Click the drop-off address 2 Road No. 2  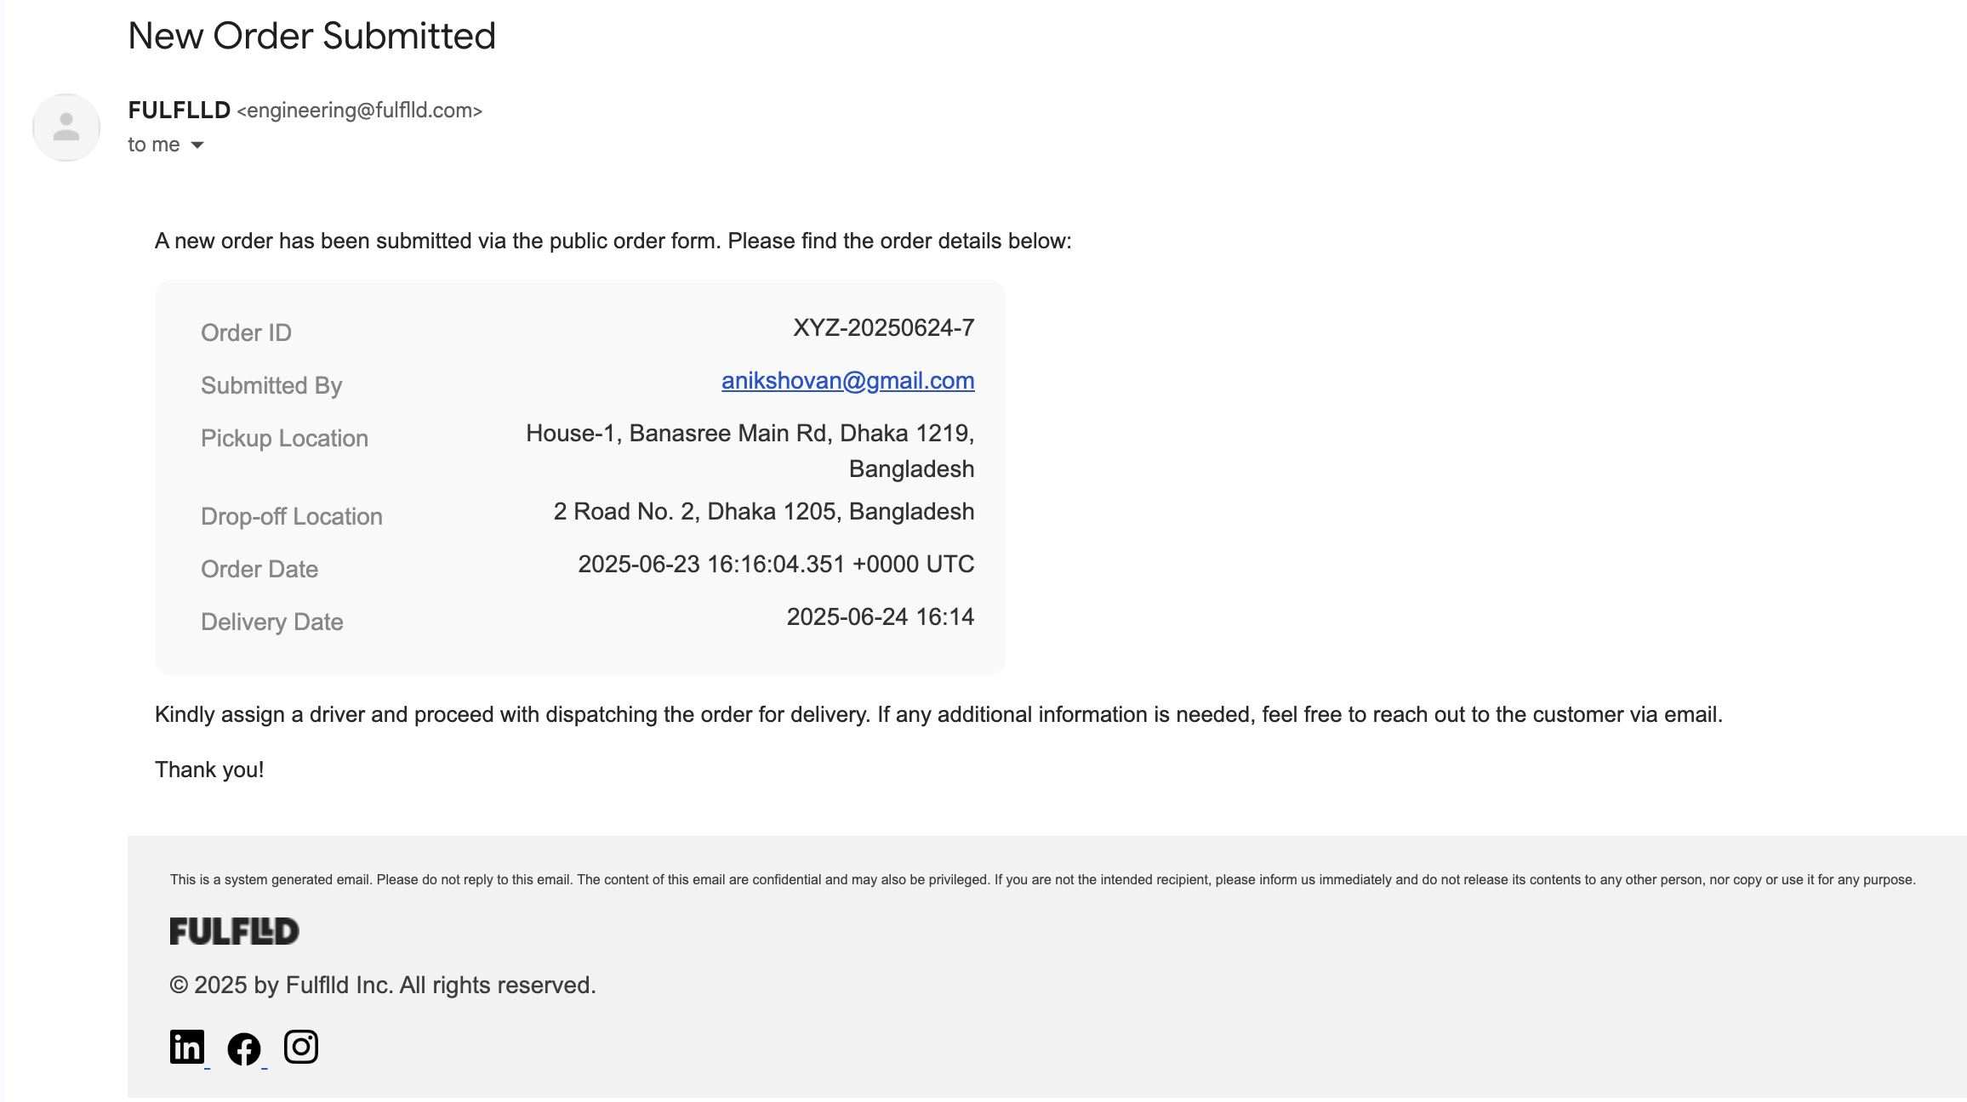(x=764, y=512)
